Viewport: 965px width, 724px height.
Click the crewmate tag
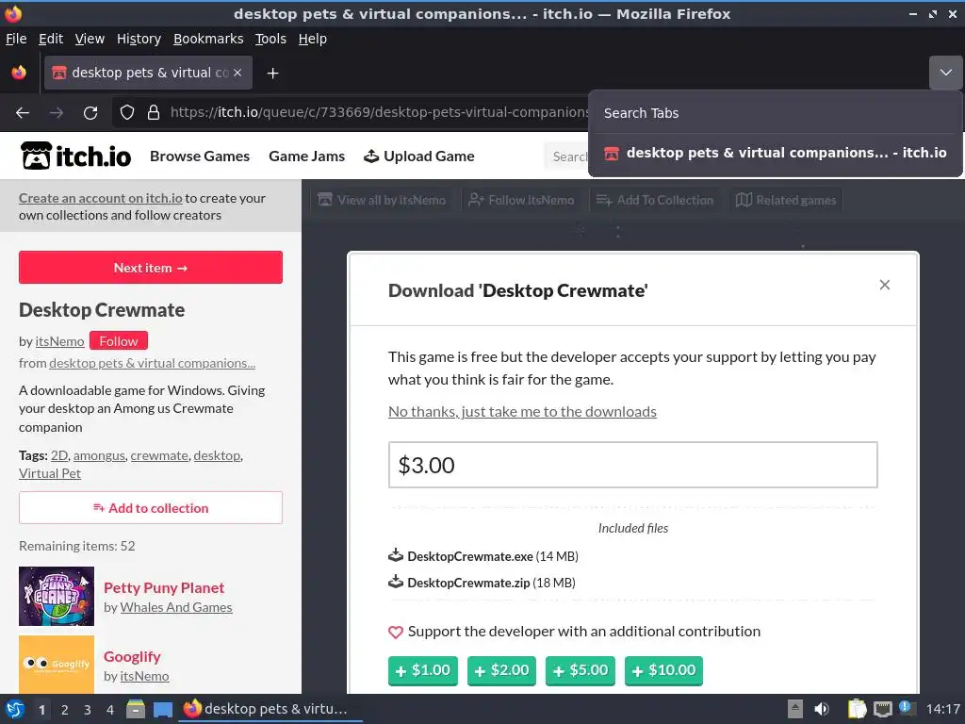point(159,455)
